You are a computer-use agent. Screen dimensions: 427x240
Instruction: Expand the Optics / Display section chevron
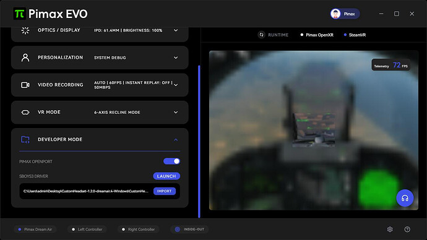click(176, 30)
